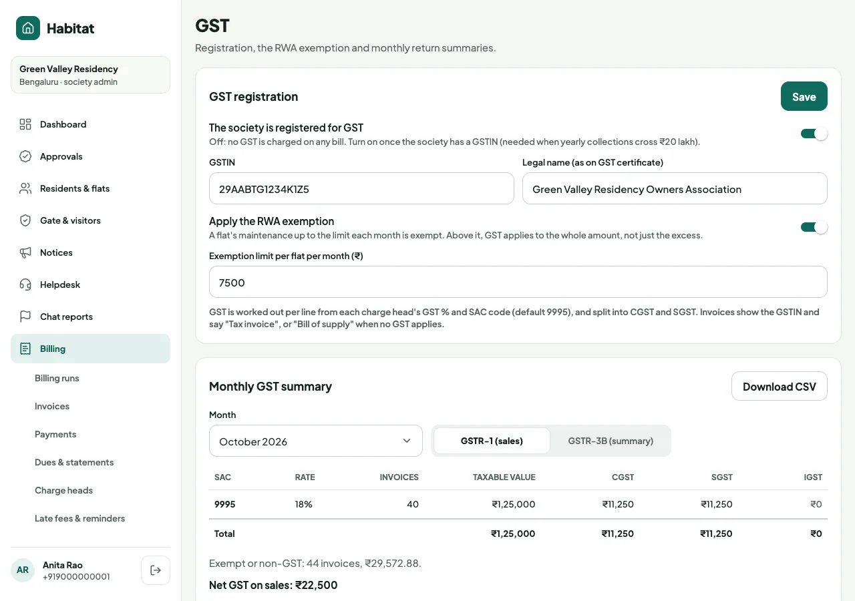Click the Gate & visitors shield icon
The image size is (855, 601).
(x=25, y=220)
